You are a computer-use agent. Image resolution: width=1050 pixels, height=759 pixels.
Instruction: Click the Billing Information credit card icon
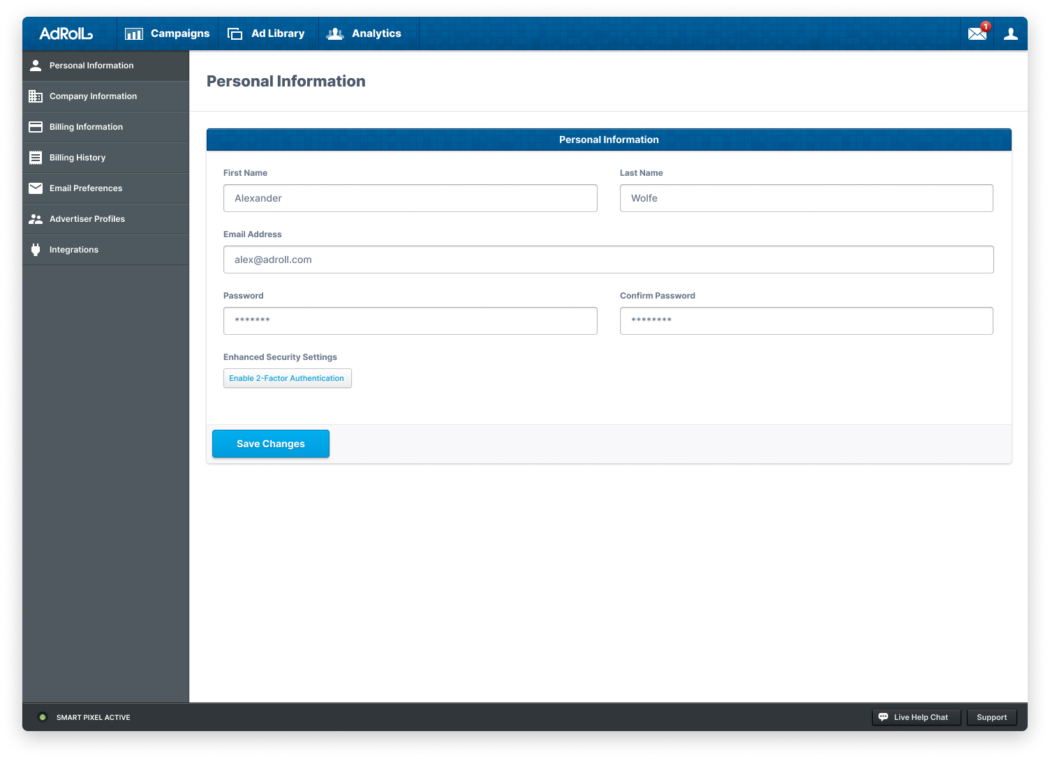click(x=36, y=127)
